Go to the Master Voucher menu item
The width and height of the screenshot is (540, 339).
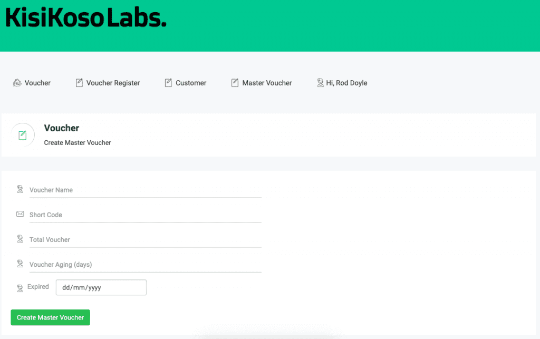[267, 83]
